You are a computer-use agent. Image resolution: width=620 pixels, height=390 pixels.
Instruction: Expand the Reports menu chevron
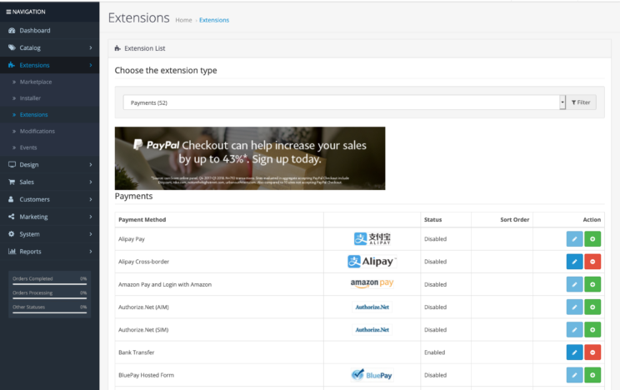(91, 252)
